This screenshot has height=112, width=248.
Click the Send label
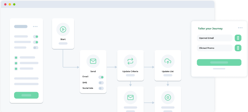click(93, 71)
